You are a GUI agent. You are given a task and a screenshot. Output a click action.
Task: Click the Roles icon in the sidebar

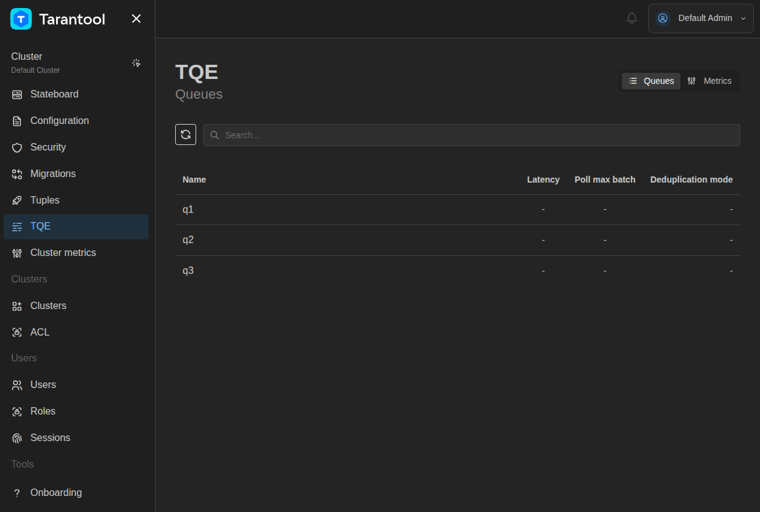point(17,411)
